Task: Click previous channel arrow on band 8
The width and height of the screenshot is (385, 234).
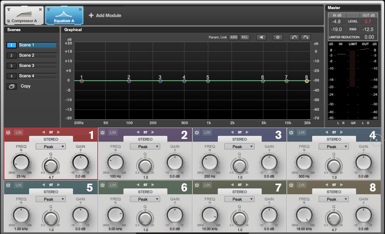Action: tap(327, 185)
